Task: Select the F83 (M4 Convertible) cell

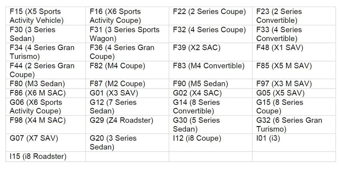Action: tap(209, 66)
